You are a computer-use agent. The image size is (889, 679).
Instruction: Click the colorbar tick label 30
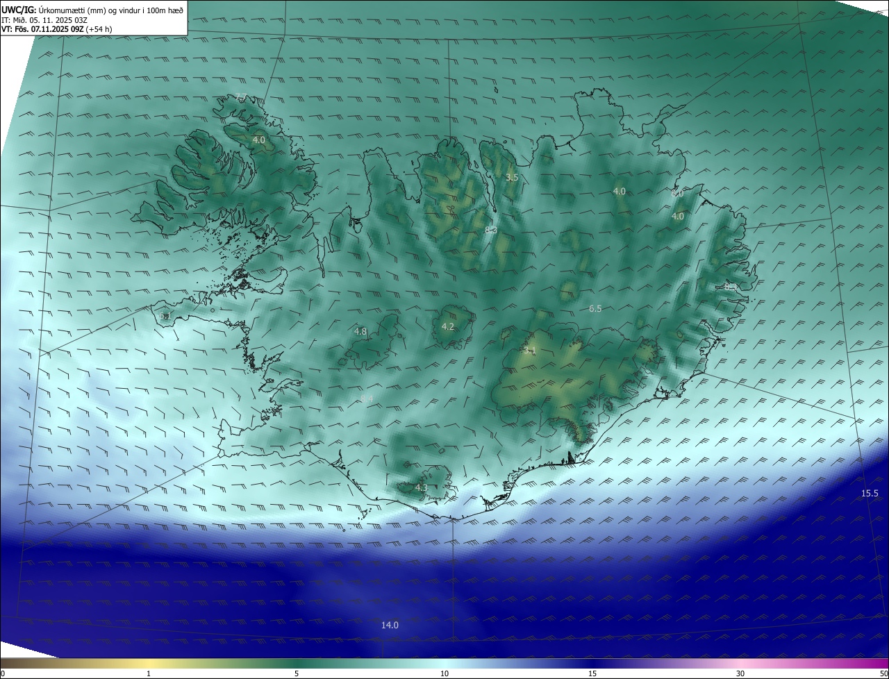[x=740, y=673]
